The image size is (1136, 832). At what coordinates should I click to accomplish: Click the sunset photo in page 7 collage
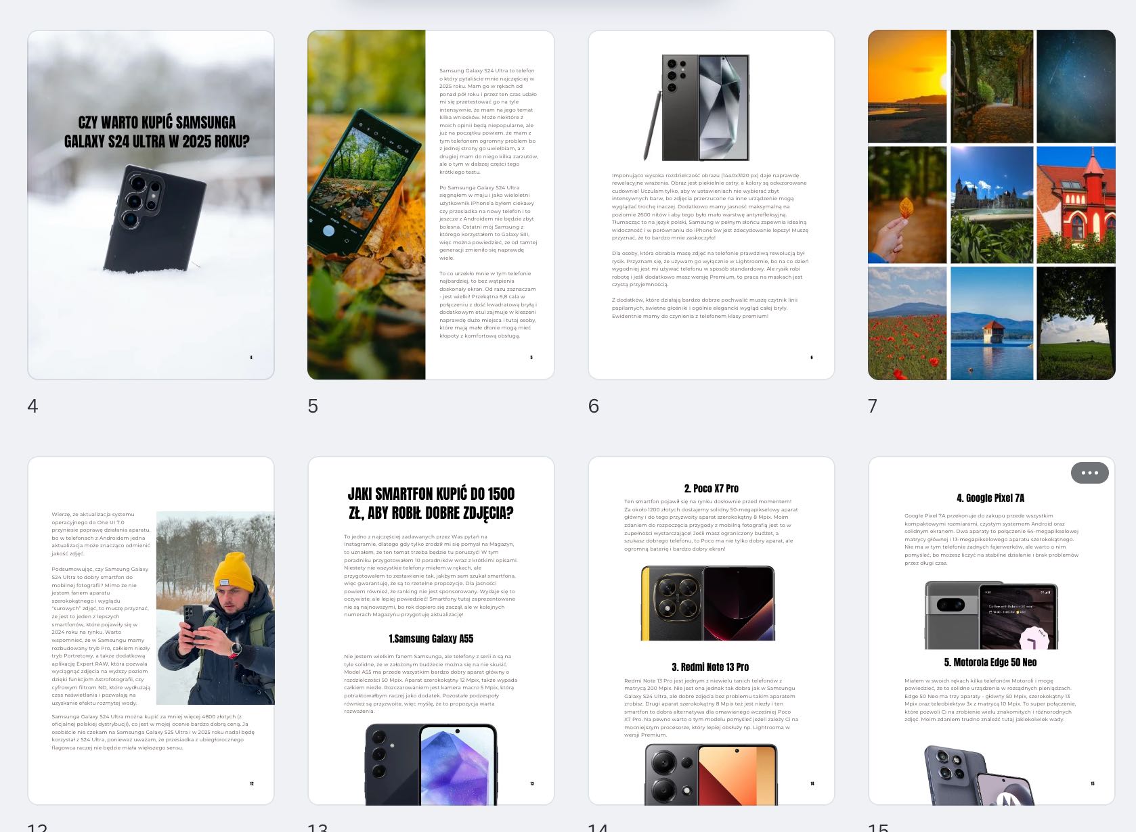click(907, 86)
